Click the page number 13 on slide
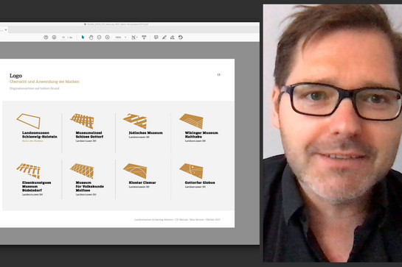402x267 pixels. coord(218,75)
